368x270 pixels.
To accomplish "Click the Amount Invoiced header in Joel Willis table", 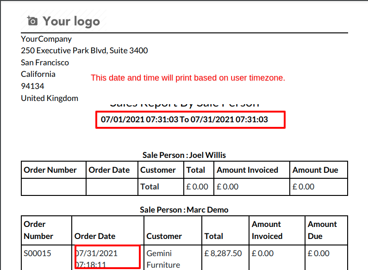I will pos(247,170).
